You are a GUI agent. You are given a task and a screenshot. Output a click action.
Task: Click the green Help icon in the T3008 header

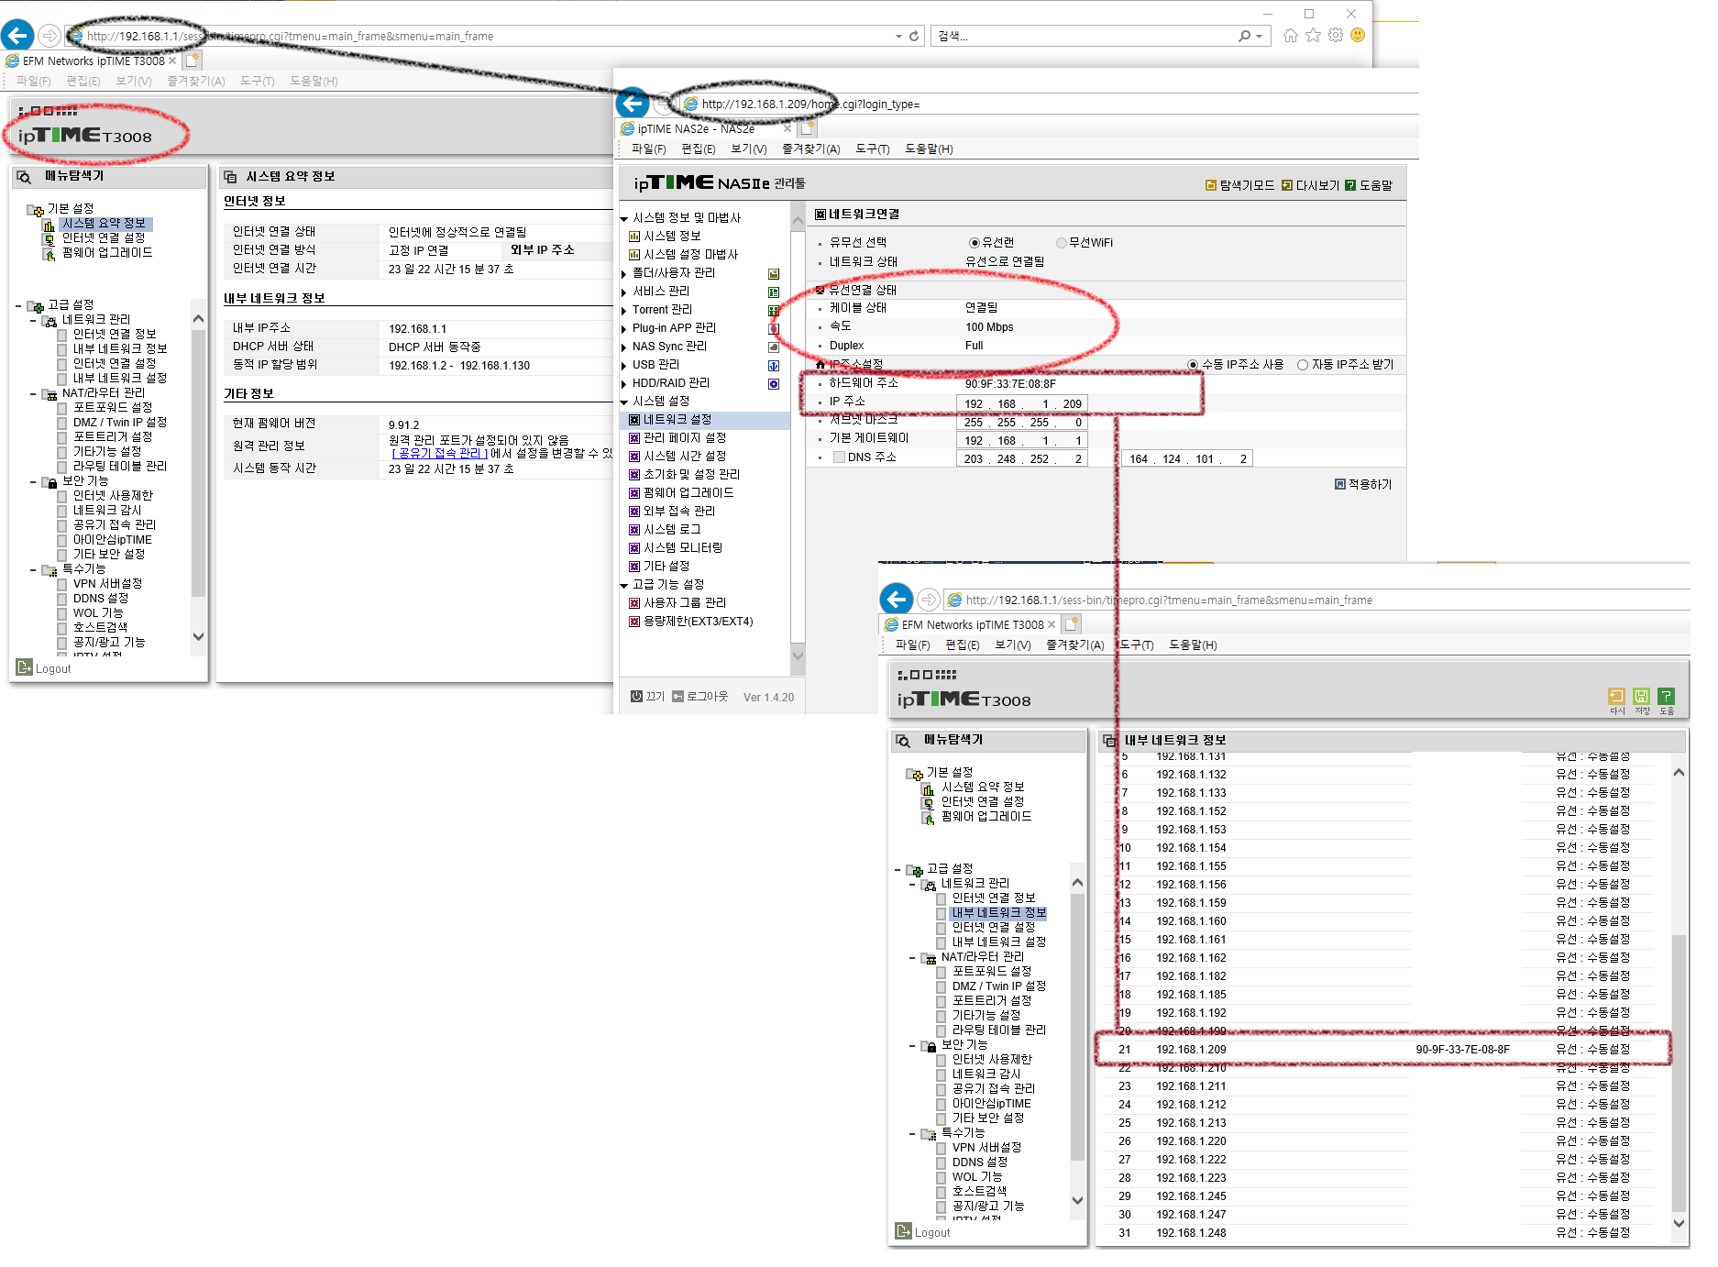(x=1667, y=696)
